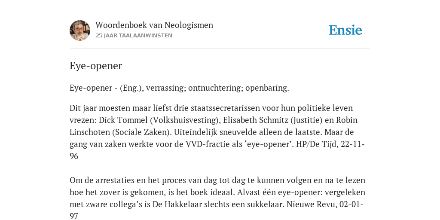
Task: Open Woordenboek van Neologismen source title
Action: point(154,25)
